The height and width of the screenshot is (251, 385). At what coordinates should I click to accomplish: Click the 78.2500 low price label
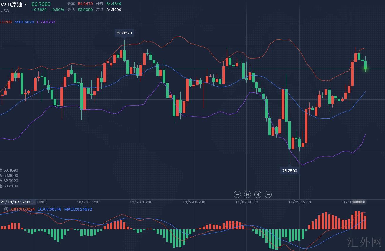click(x=290, y=171)
